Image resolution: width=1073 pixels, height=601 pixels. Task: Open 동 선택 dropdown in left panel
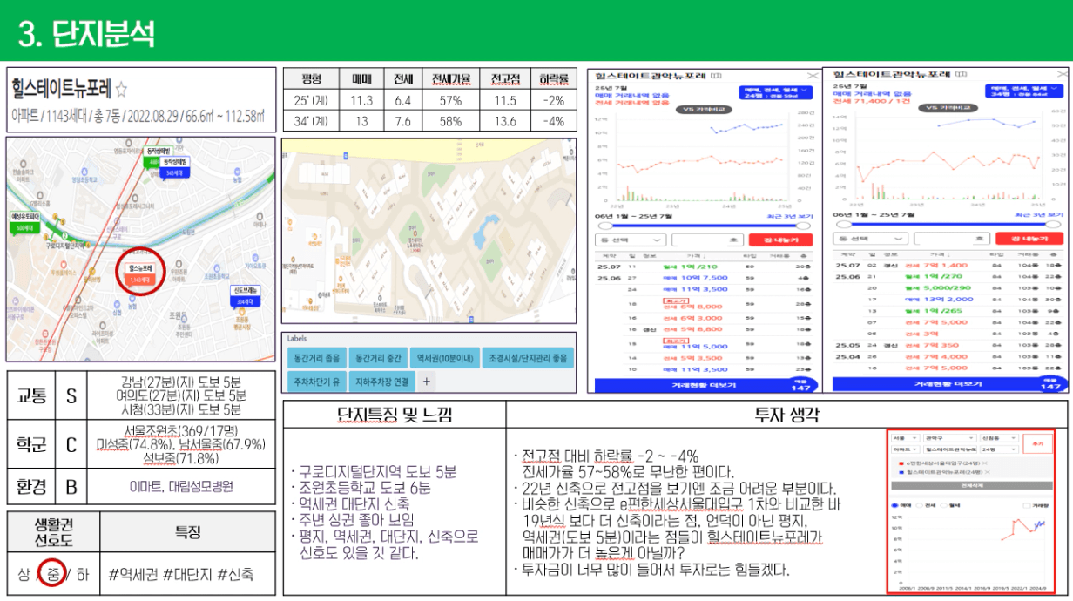tap(631, 240)
